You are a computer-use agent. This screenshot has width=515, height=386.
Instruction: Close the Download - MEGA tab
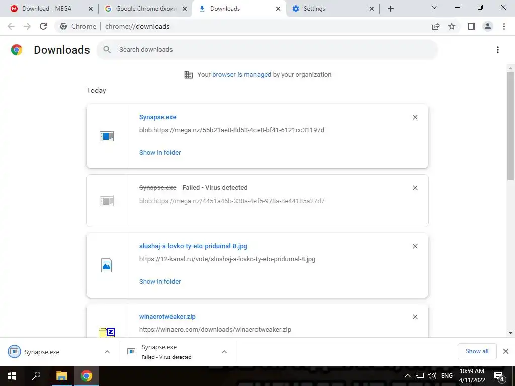point(91,9)
